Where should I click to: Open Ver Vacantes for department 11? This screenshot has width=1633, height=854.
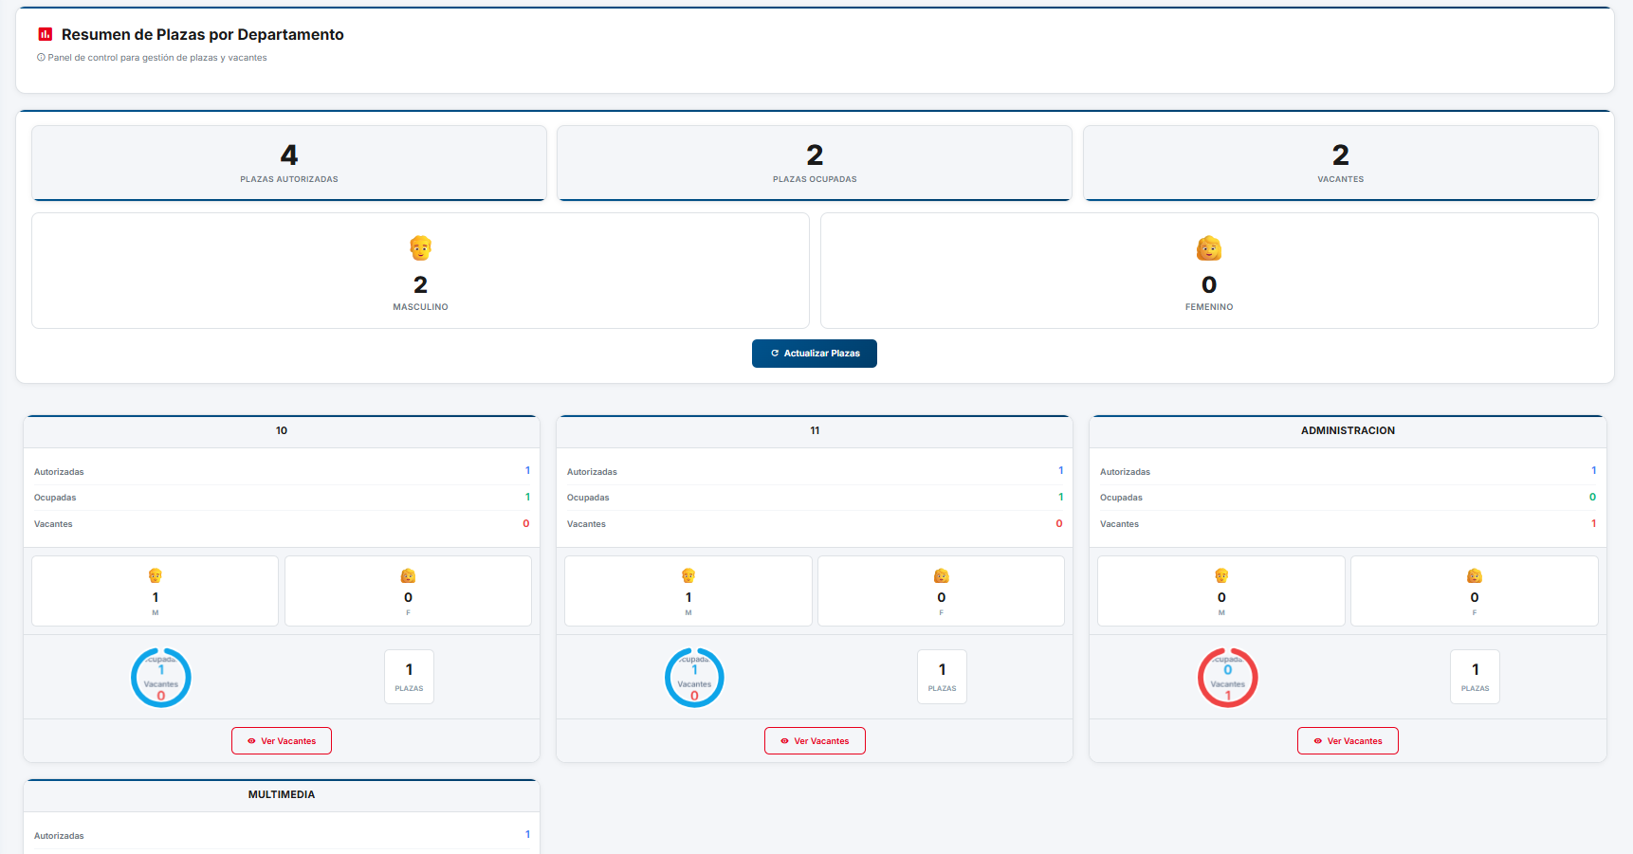(815, 741)
